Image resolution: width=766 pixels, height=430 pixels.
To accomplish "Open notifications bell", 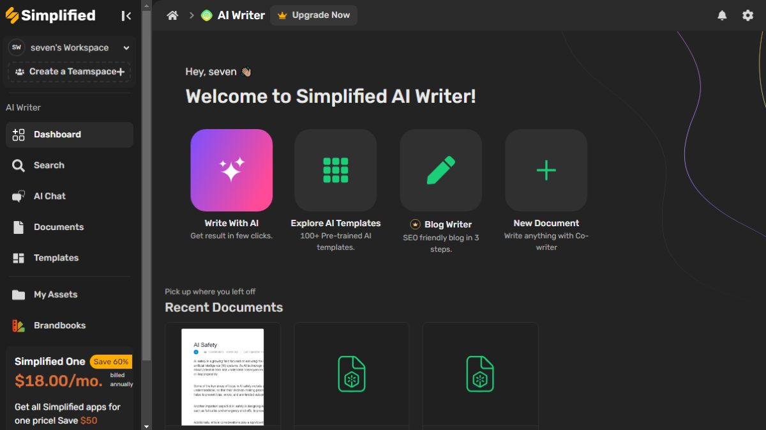I will [722, 15].
